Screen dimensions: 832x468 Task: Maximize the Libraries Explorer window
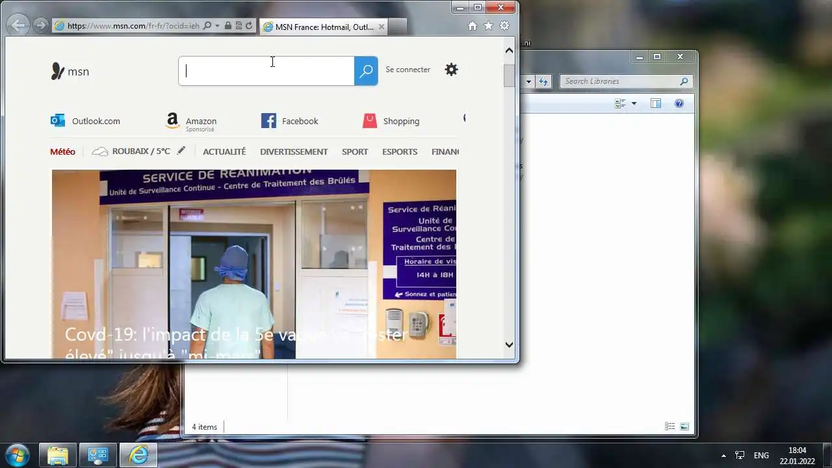(x=656, y=57)
